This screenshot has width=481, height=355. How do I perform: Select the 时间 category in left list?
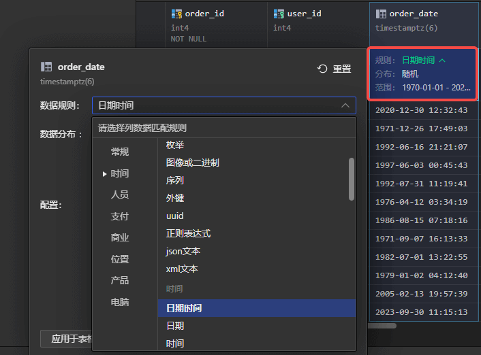coord(120,173)
